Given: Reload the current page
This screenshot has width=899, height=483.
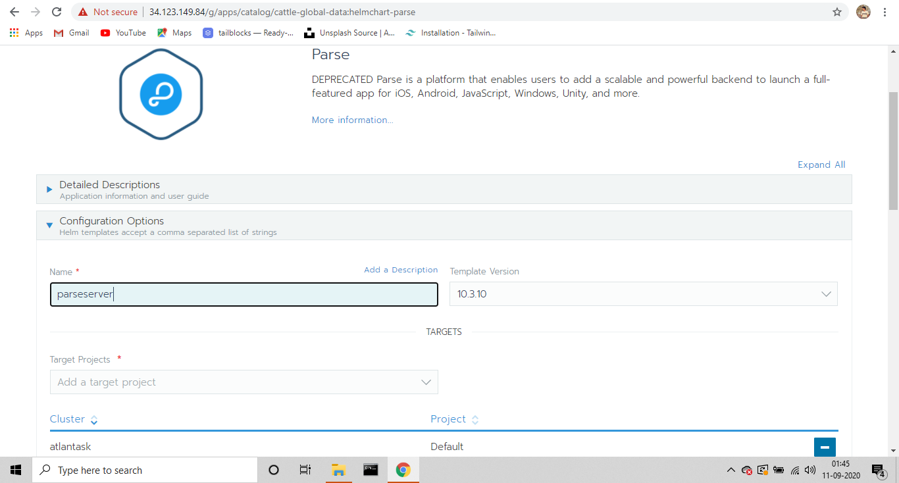Looking at the screenshot, I should click(57, 12).
